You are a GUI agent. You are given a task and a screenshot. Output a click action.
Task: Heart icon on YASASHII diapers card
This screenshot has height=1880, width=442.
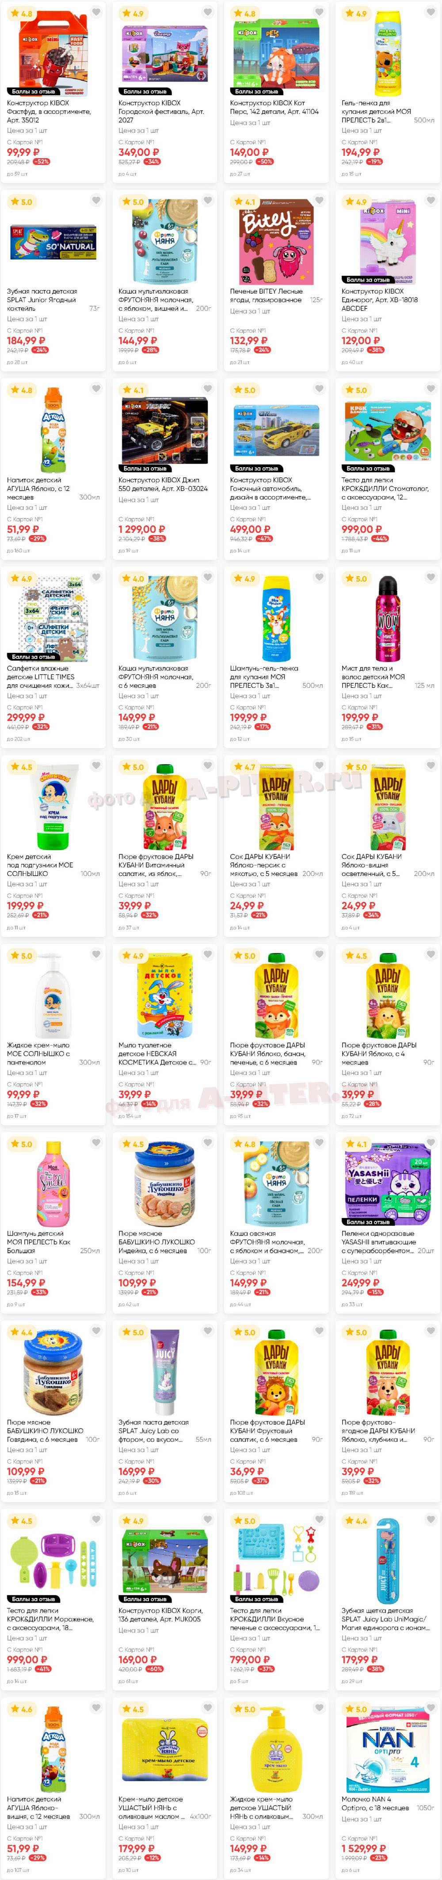(431, 1144)
